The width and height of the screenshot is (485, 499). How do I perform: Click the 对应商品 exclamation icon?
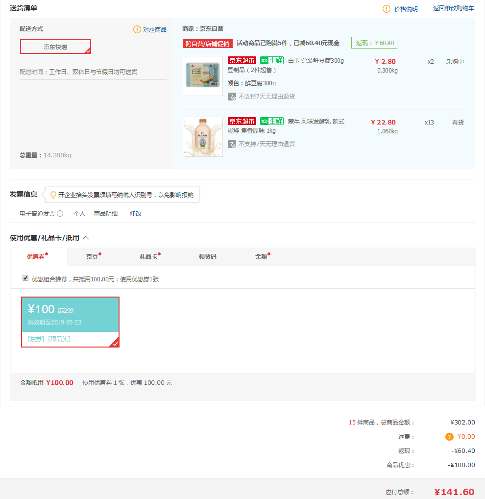pos(137,29)
